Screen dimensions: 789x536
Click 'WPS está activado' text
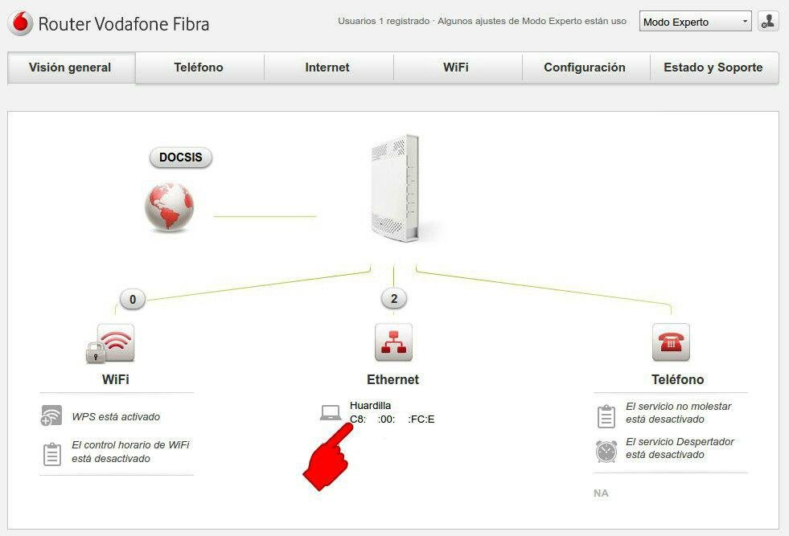click(116, 416)
